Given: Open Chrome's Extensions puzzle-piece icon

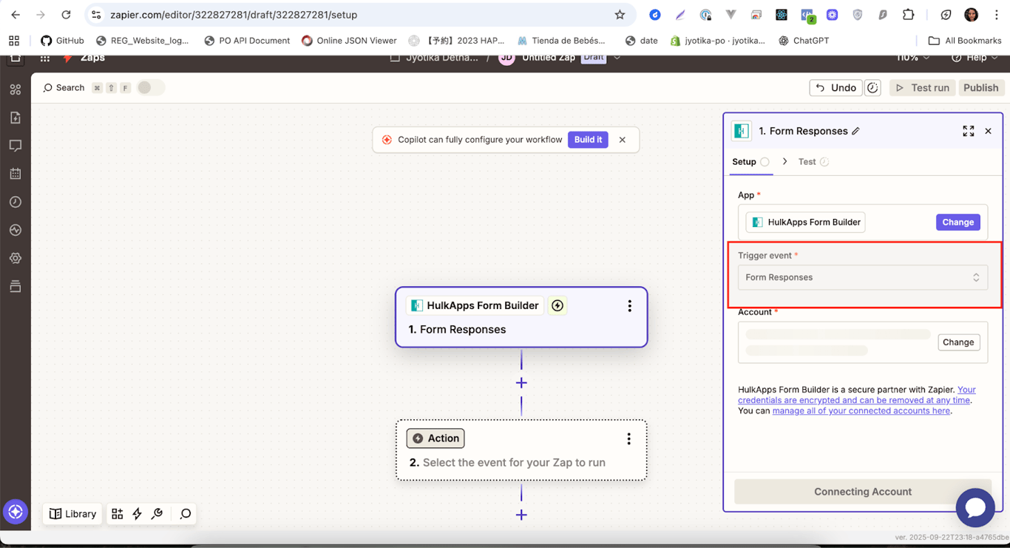Looking at the screenshot, I should [x=908, y=15].
